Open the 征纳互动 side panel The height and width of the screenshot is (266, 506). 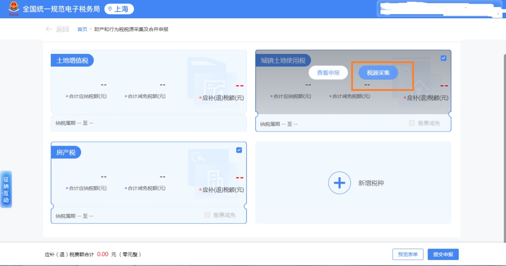point(6,189)
